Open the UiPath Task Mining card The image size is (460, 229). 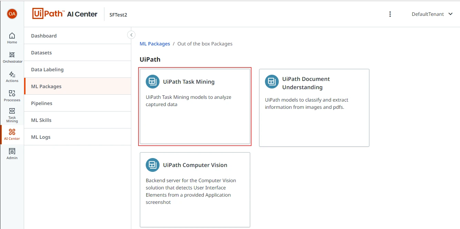[x=195, y=106]
